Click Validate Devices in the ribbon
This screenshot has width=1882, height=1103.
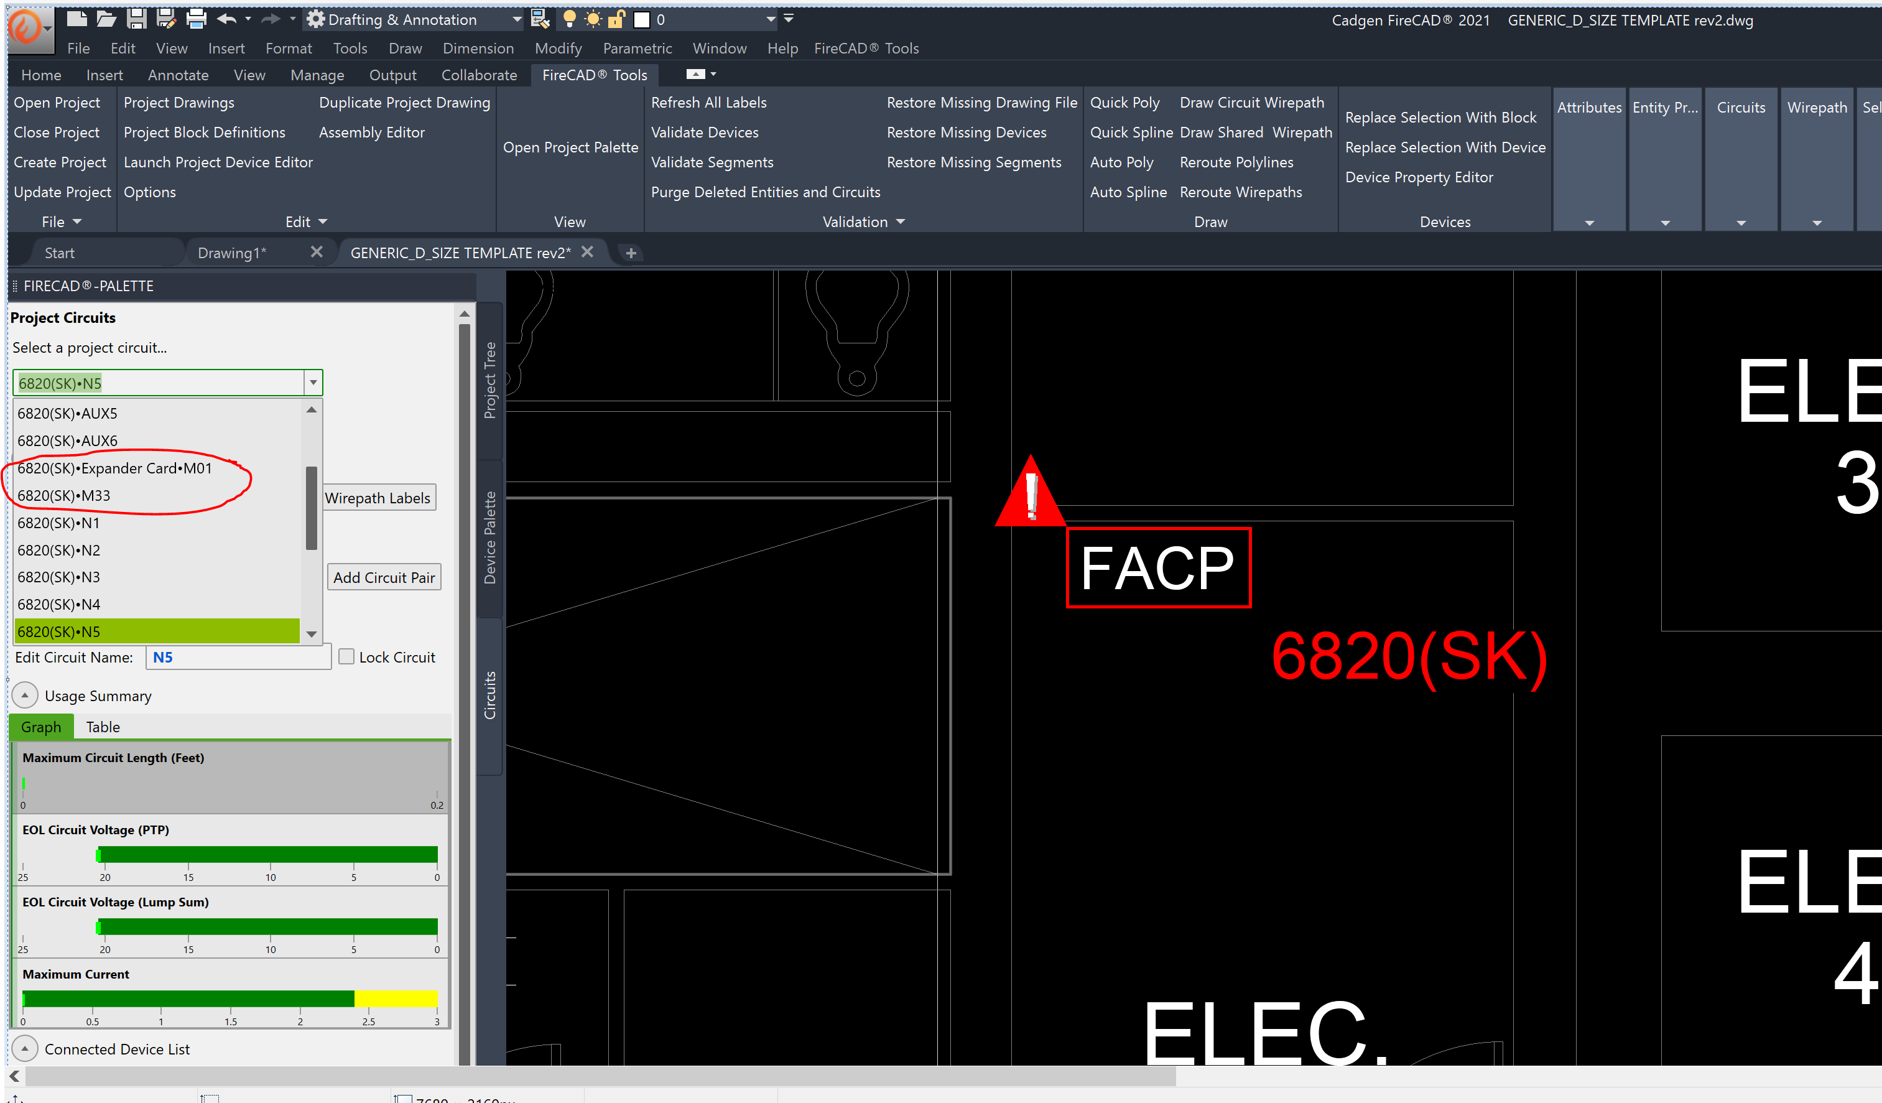click(704, 132)
